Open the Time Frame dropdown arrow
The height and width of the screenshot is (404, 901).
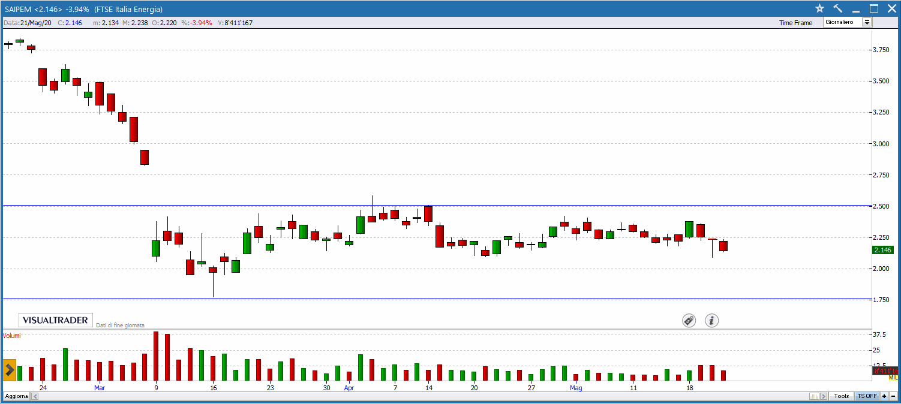coord(867,22)
